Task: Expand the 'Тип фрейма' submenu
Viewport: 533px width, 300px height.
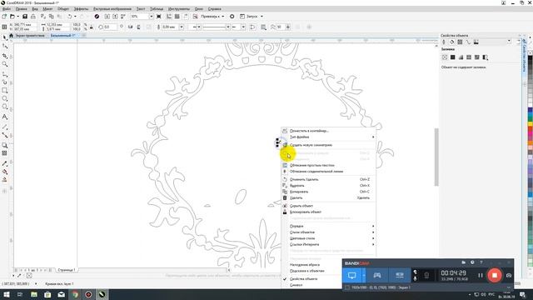Action: point(328,137)
